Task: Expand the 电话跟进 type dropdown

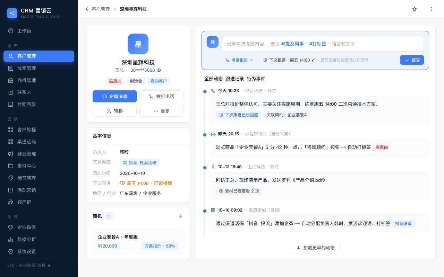Action: click(239, 60)
